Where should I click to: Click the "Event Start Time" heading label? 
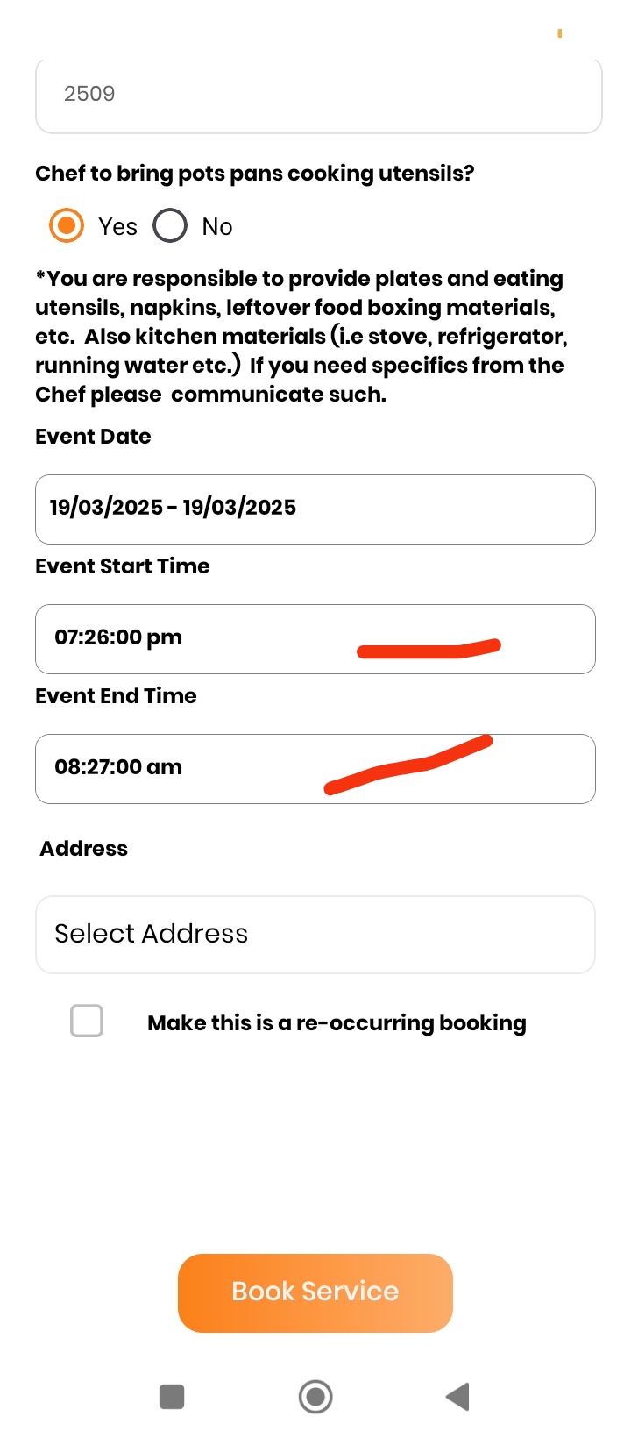[x=123, y=566]
